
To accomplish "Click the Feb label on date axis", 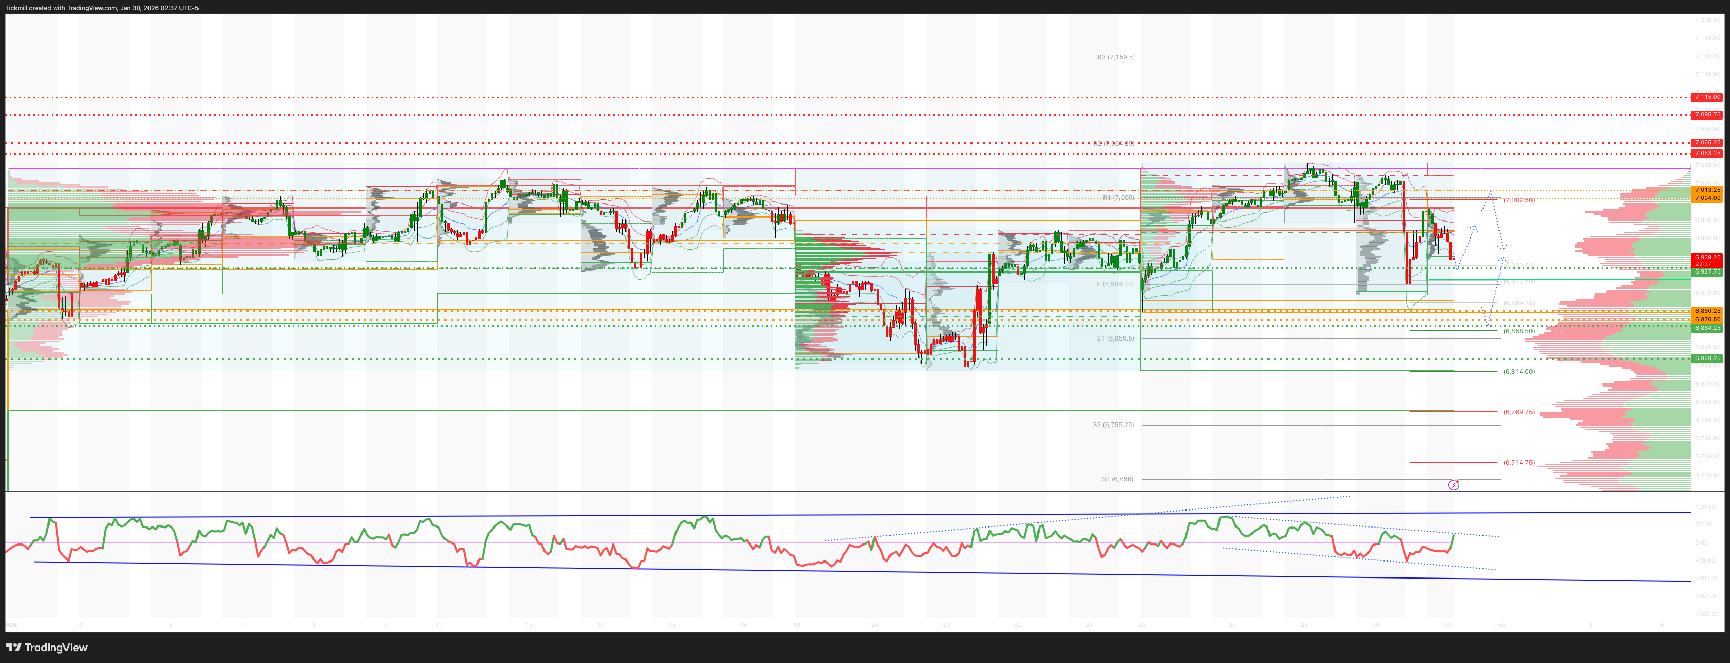I will 1500,625.
